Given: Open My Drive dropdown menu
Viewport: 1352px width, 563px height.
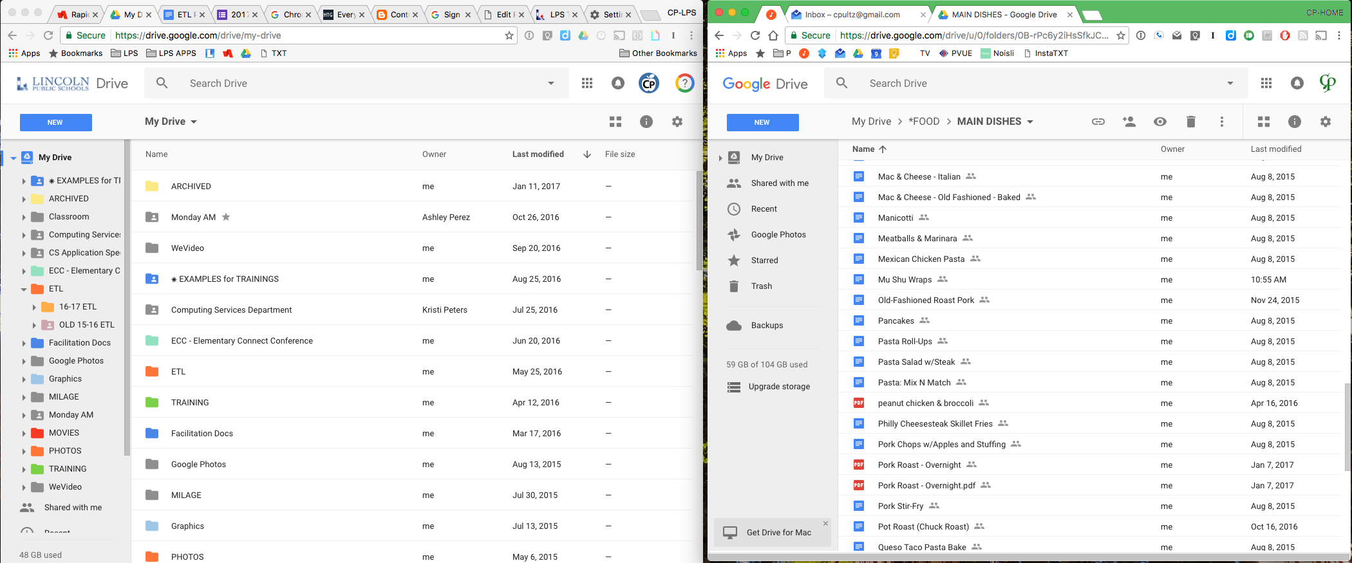Looking at the screenshot, I should point(171,122).
